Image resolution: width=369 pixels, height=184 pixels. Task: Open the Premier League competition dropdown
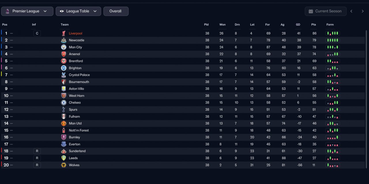coord(27,11)
